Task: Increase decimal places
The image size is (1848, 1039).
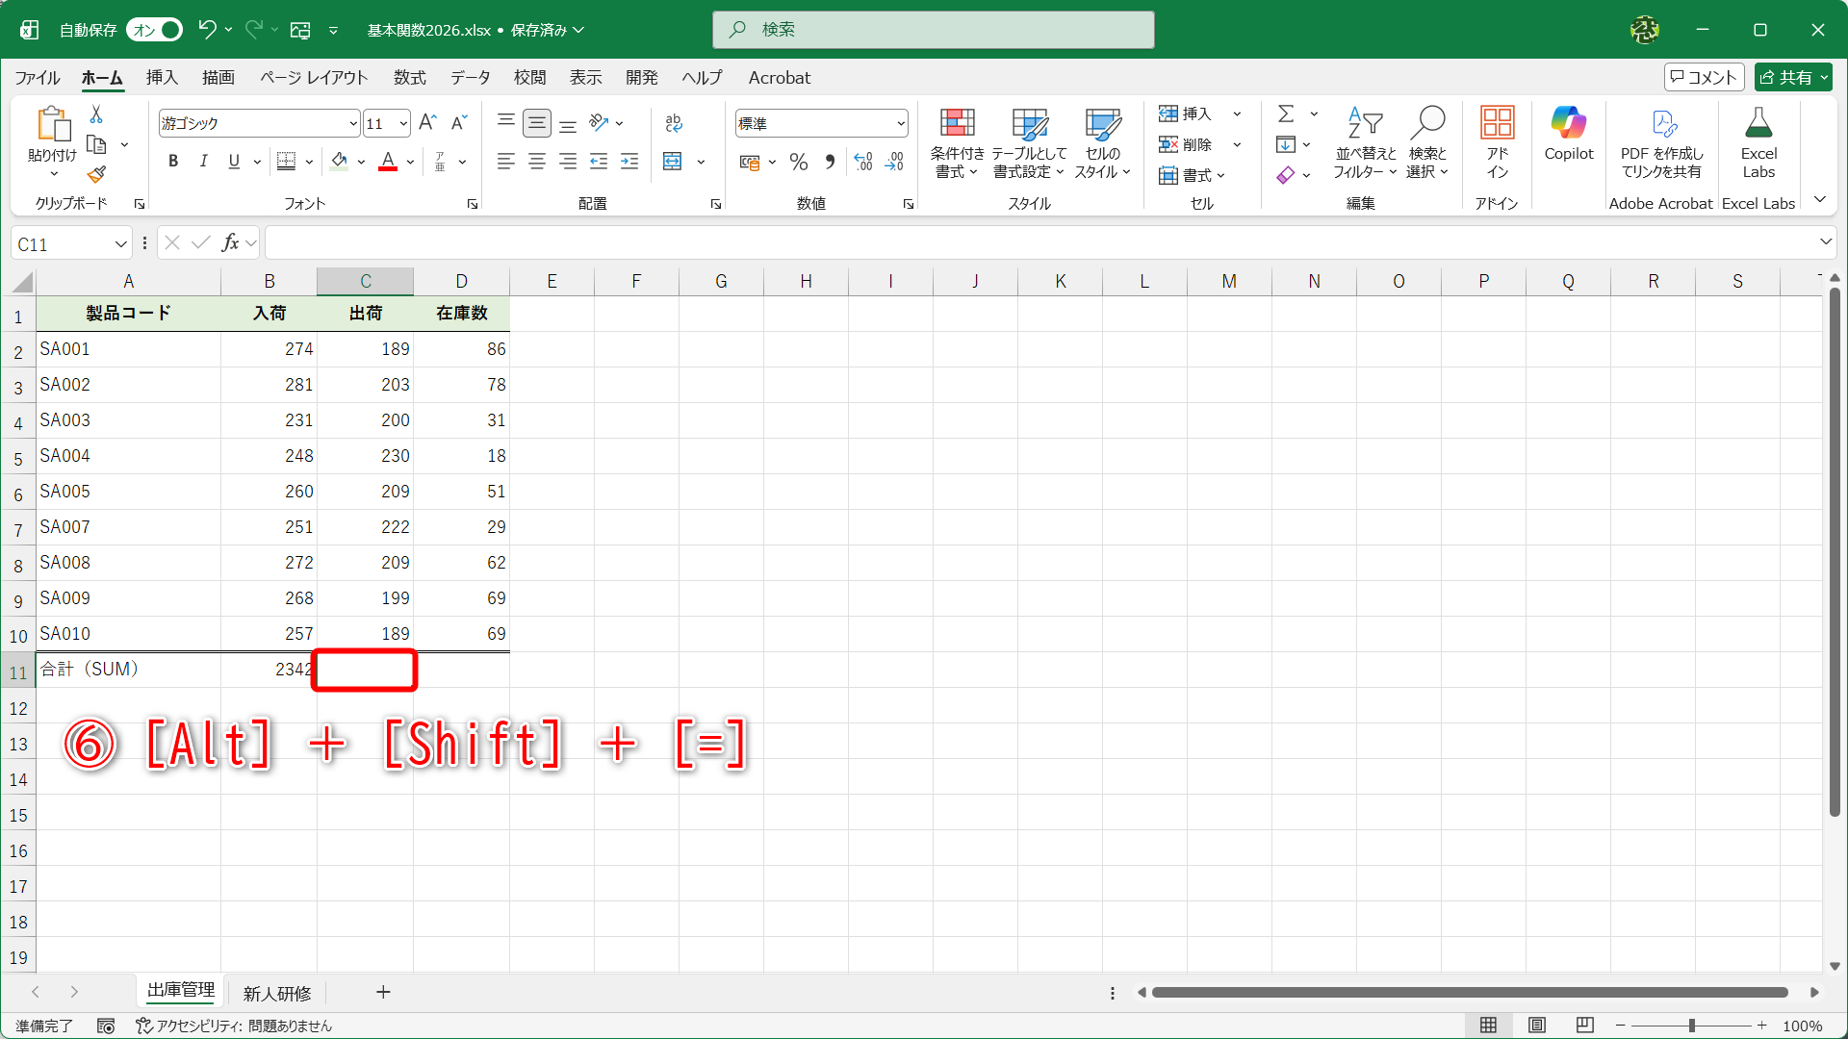Action: [x=862, y=162]
